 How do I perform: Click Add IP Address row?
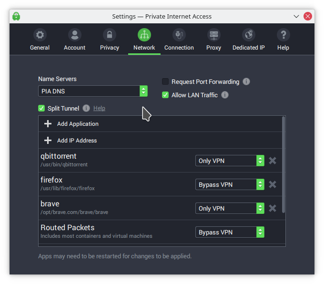click(x=77, y=141)
